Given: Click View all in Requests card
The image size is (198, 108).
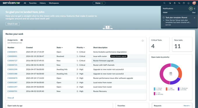Looking at the screenshot, I should pyautogui.click(x=187, y=106).
